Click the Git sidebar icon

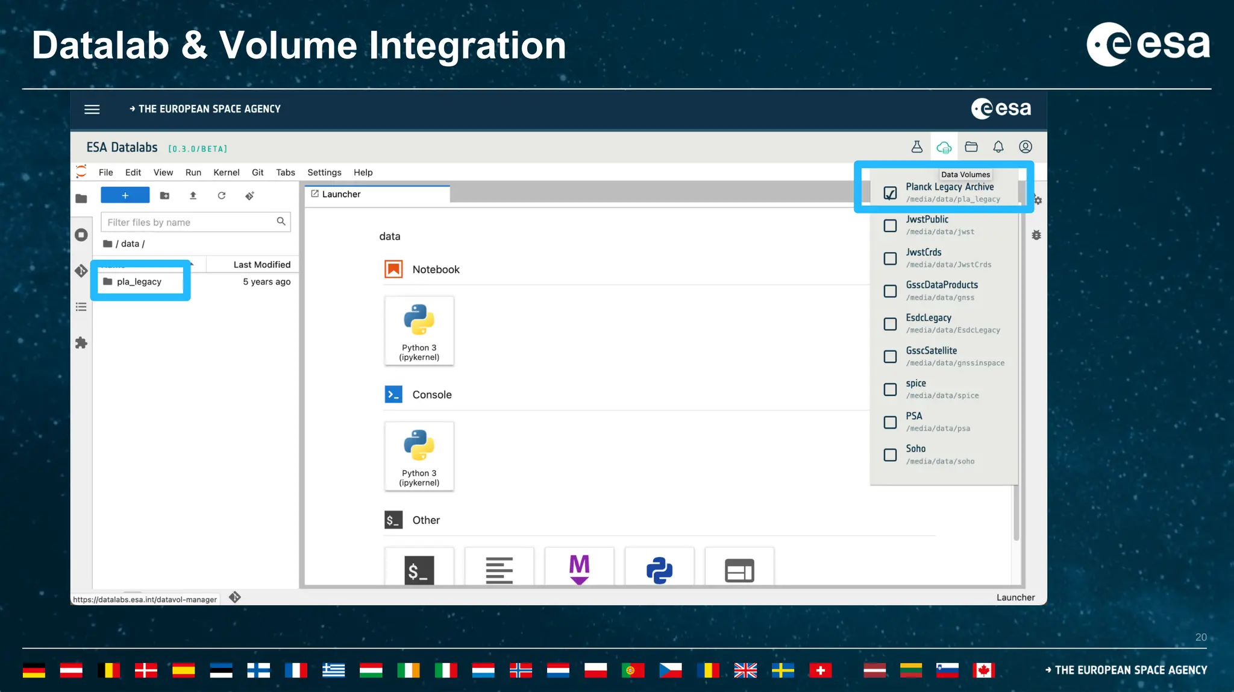click(81, 271)
